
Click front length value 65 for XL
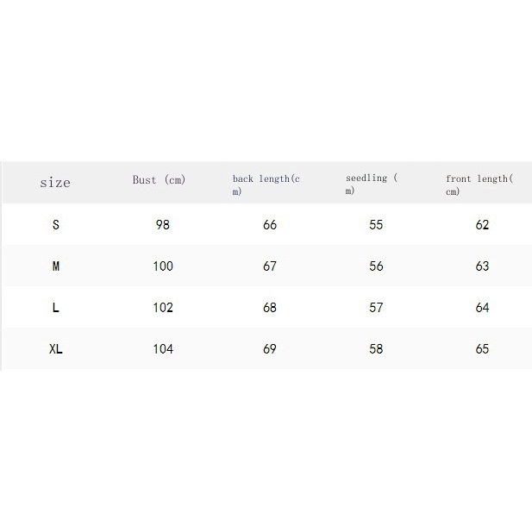482,349
